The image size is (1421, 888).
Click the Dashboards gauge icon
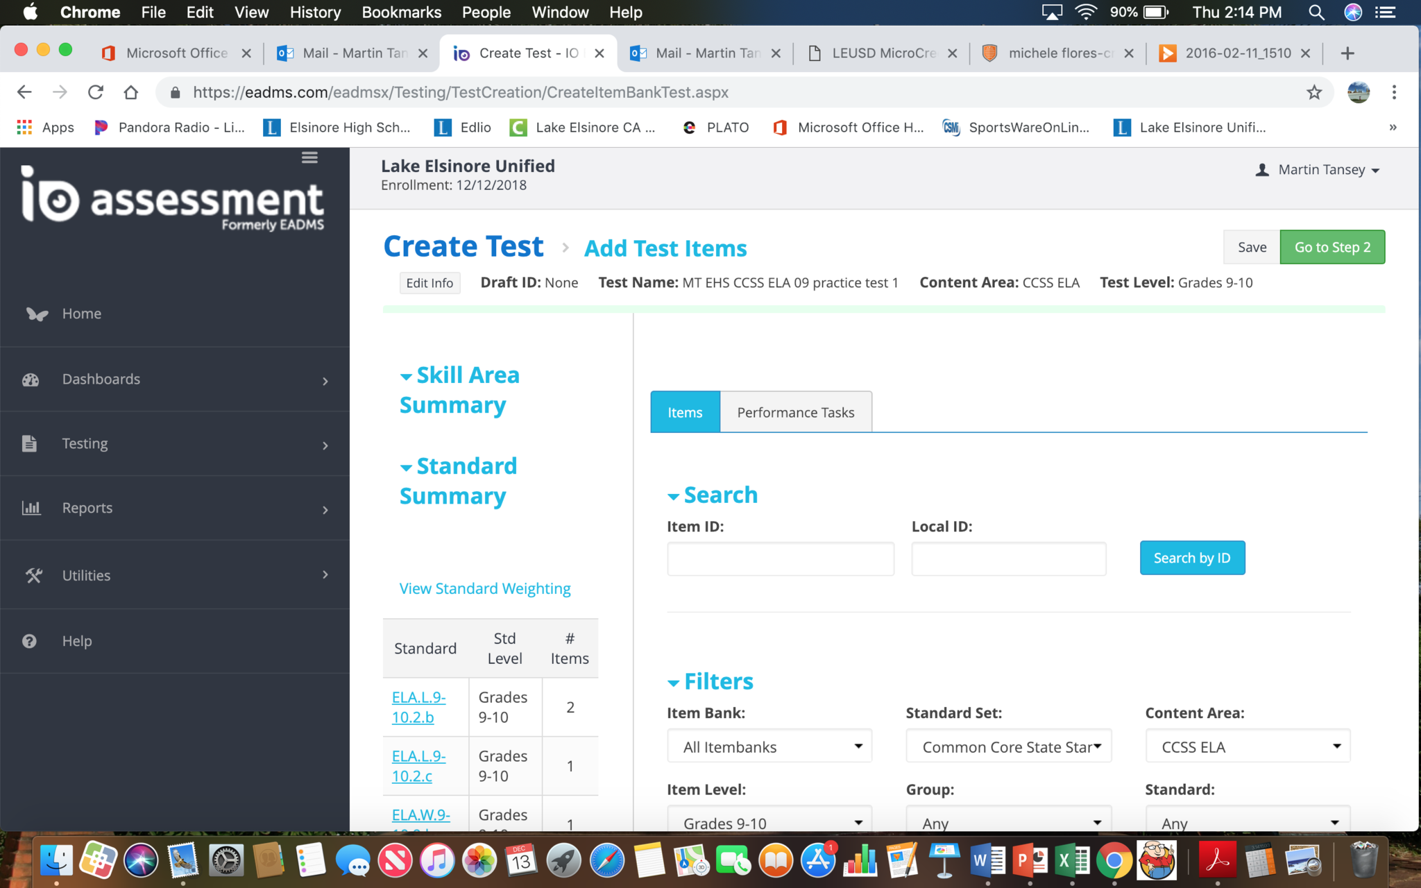(x=31, y=379)
